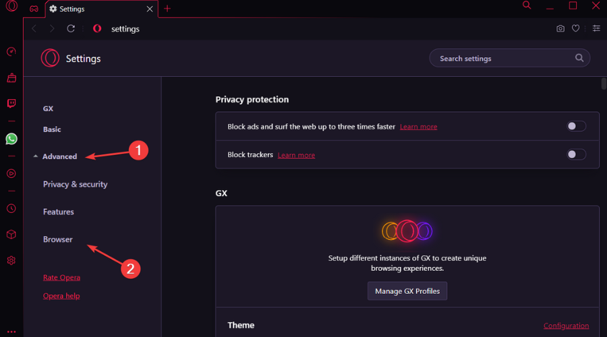
Task: Focus the Search settings field
Action: pos(509,58)
